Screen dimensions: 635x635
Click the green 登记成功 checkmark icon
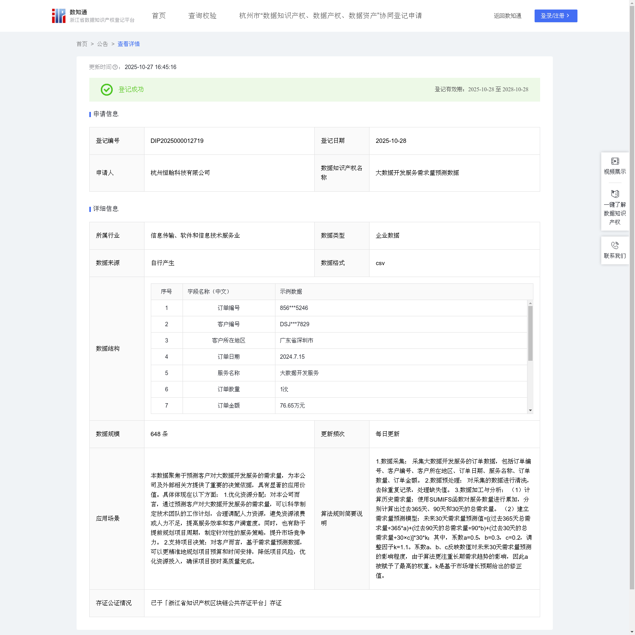(x=106, y=90)
